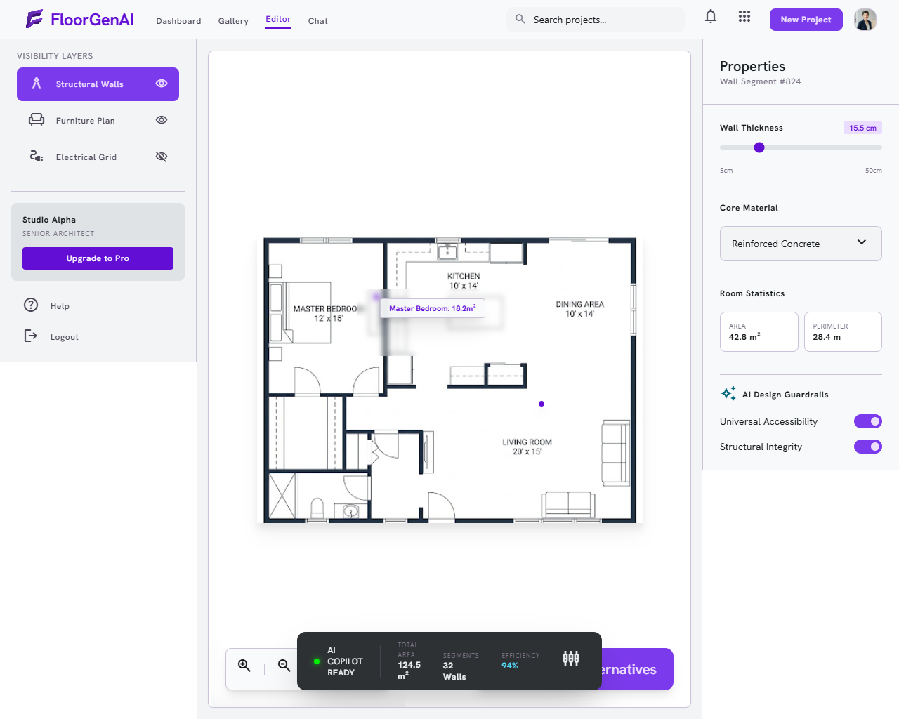Select the Structural Walls layer
The image size is (899, 719).
pos(98,84)
